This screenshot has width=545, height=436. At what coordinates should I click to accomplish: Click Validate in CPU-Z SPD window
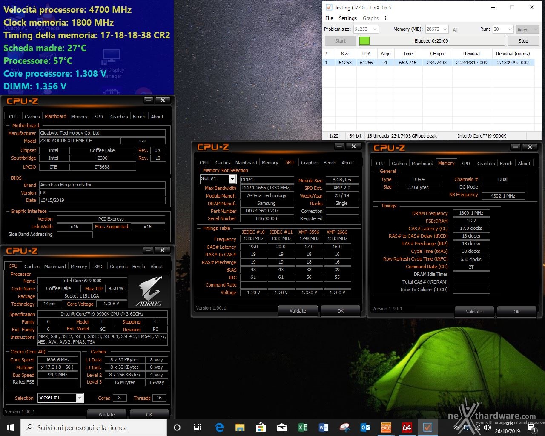click(298, 311)
